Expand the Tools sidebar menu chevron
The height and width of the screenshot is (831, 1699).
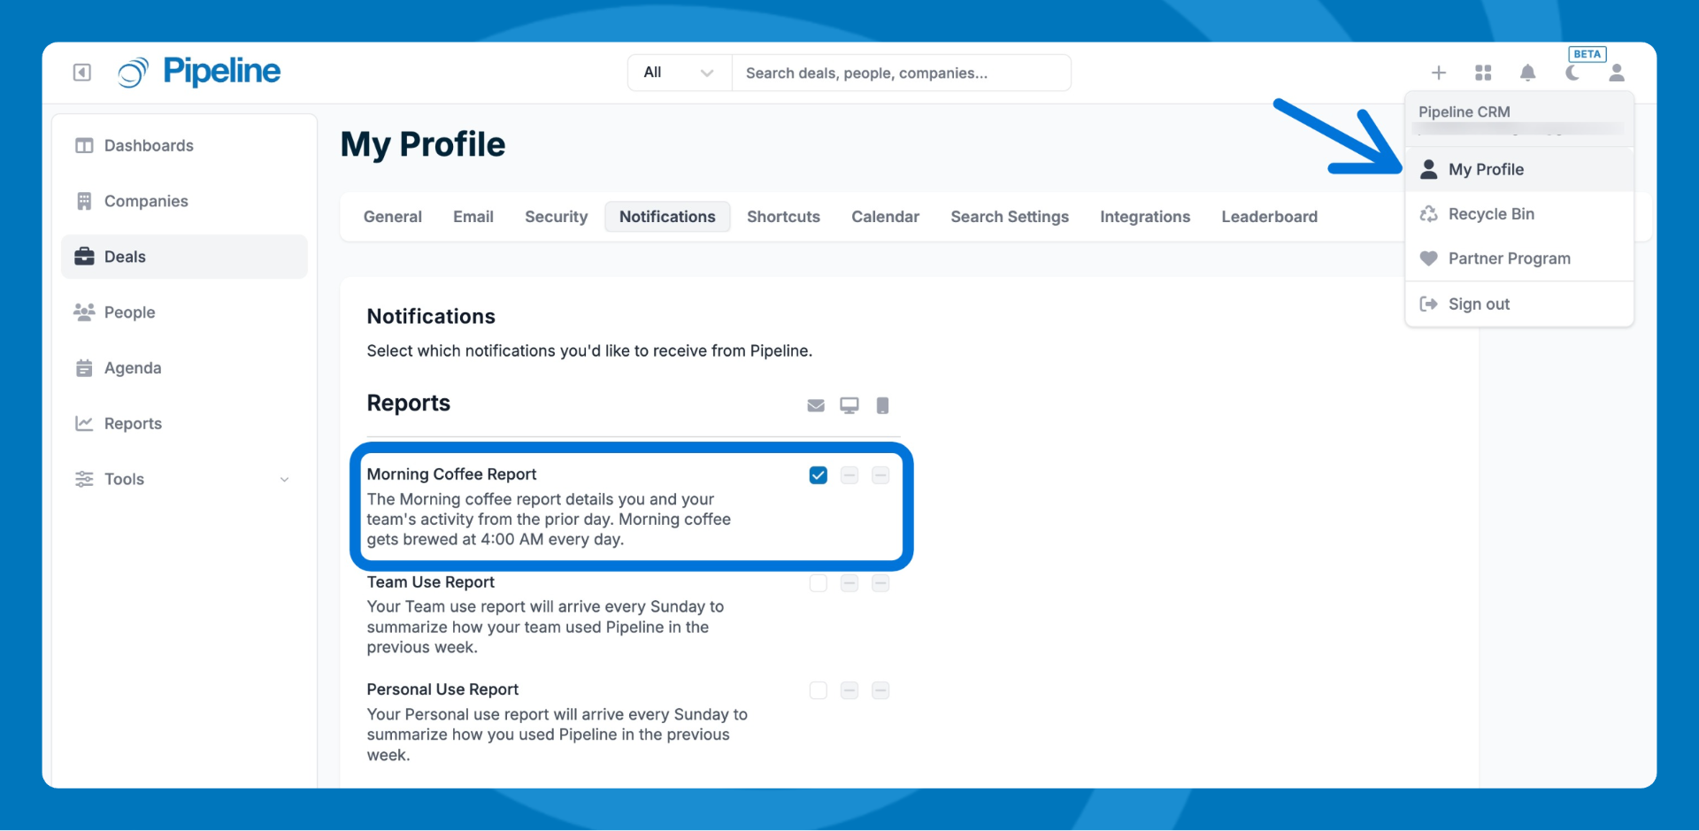click(x=285, y=480)
